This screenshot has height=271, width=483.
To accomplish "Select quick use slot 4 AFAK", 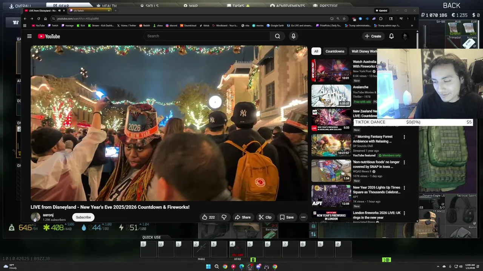I will pos(237,250).
